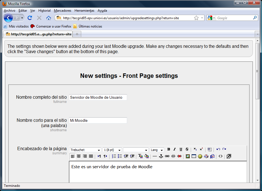Toggle italic formatting in the editor
262x191 pixels.
click(x=175, y=149)
